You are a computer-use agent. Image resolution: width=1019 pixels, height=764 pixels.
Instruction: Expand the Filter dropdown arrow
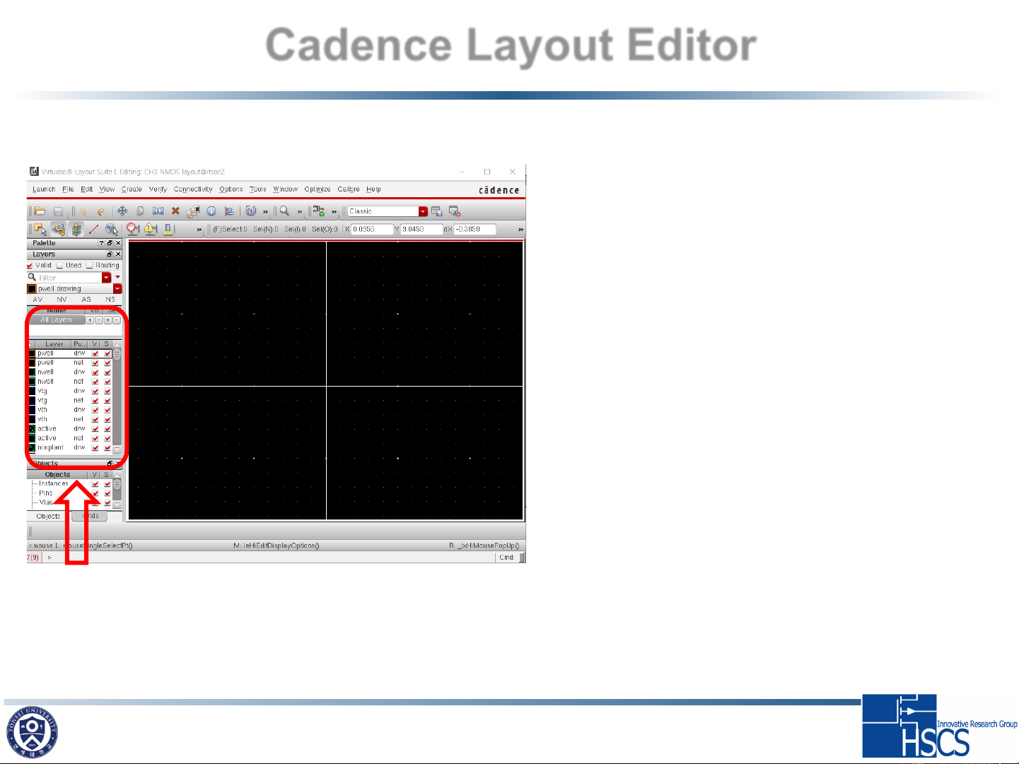pos(107,278)
